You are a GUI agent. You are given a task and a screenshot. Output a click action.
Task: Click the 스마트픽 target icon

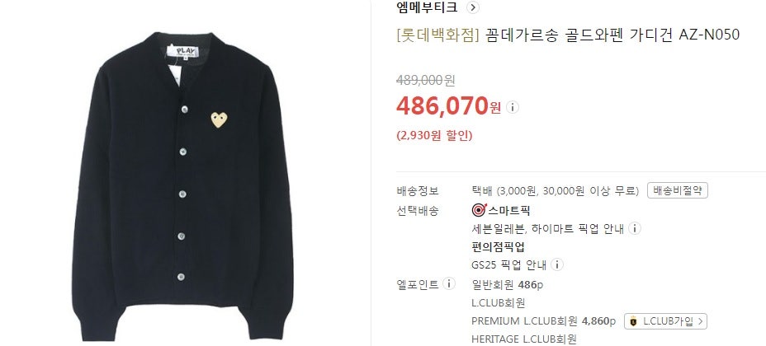[x=478, y=211]
